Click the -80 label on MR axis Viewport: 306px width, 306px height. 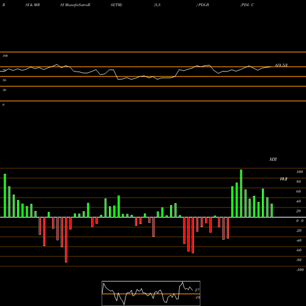(x=299, y=260)
